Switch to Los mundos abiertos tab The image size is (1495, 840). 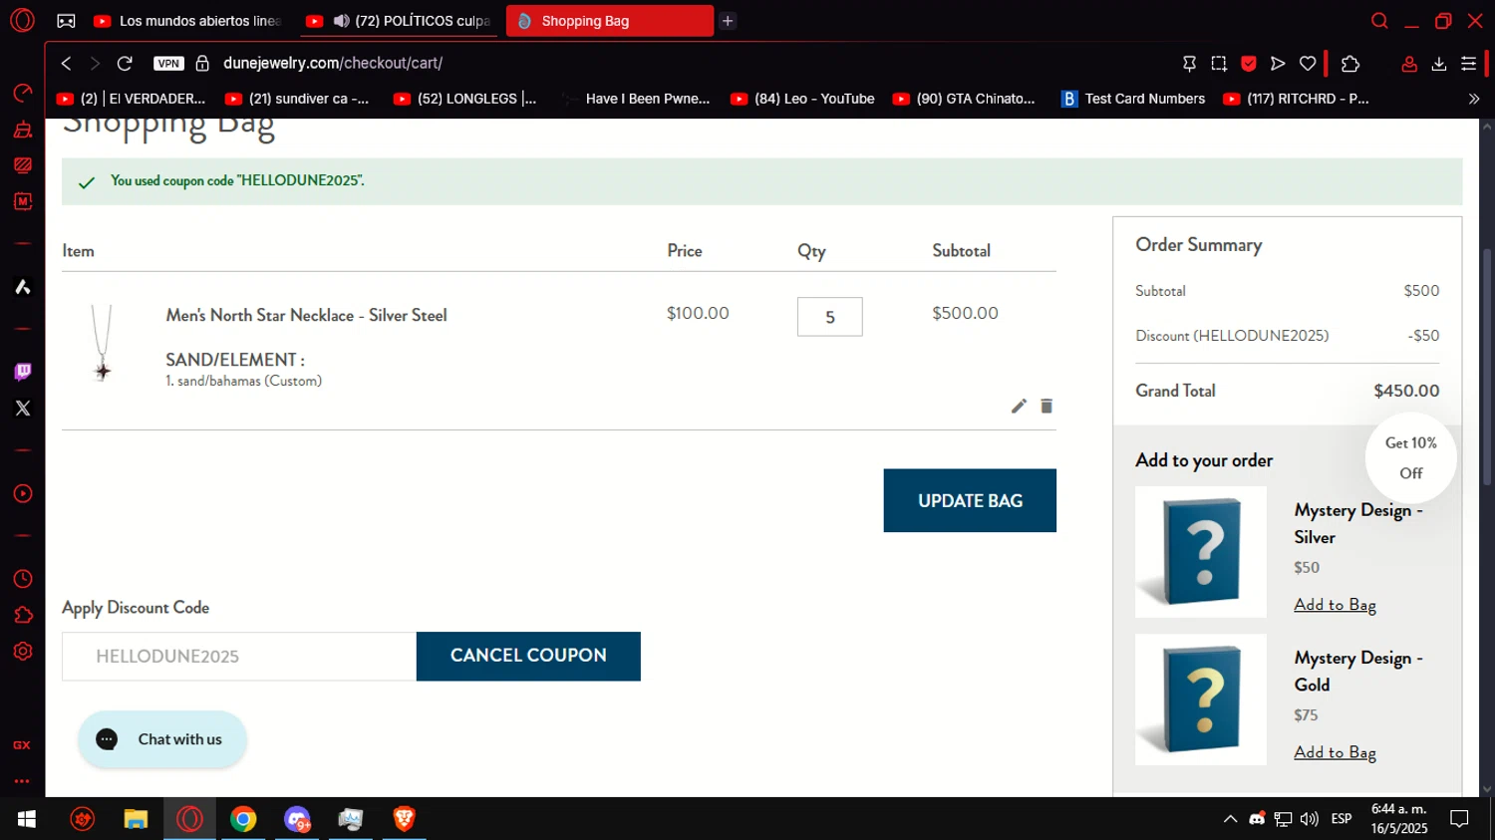pyautogui.click(x=187, y=21)
